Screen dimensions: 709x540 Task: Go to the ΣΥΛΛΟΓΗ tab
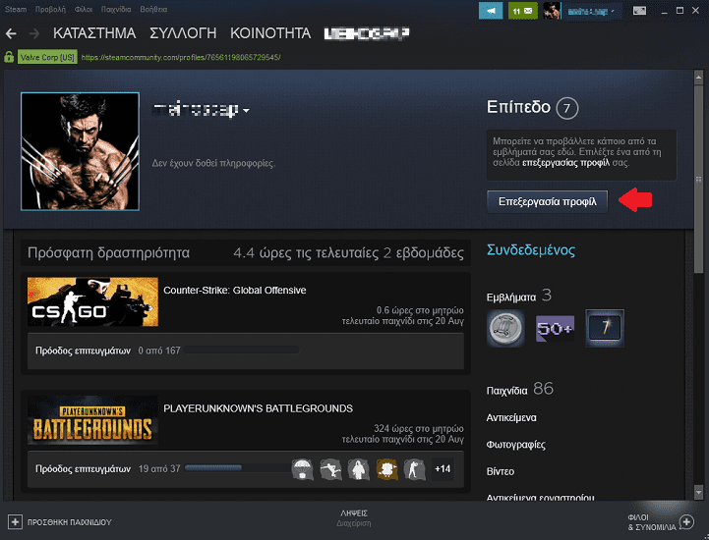point(183,33)
